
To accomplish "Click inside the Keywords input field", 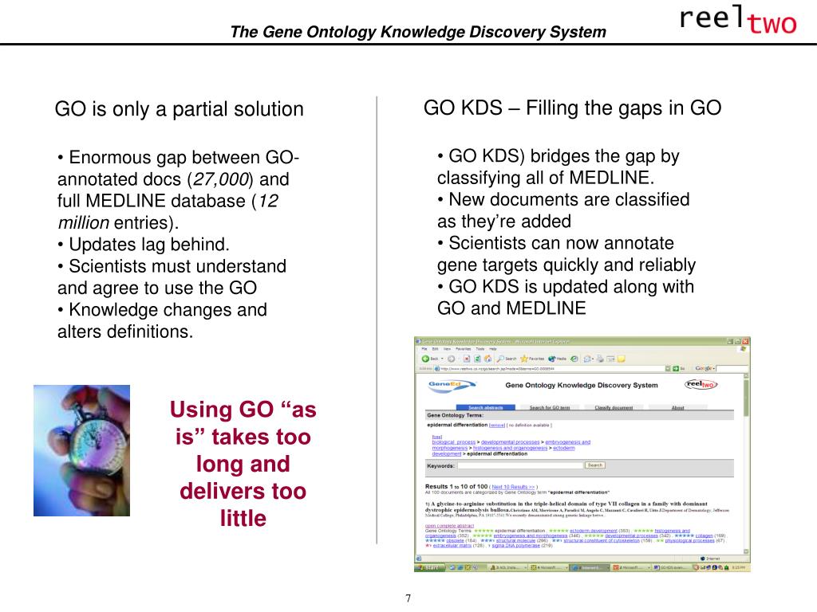I will coord(520,465).
